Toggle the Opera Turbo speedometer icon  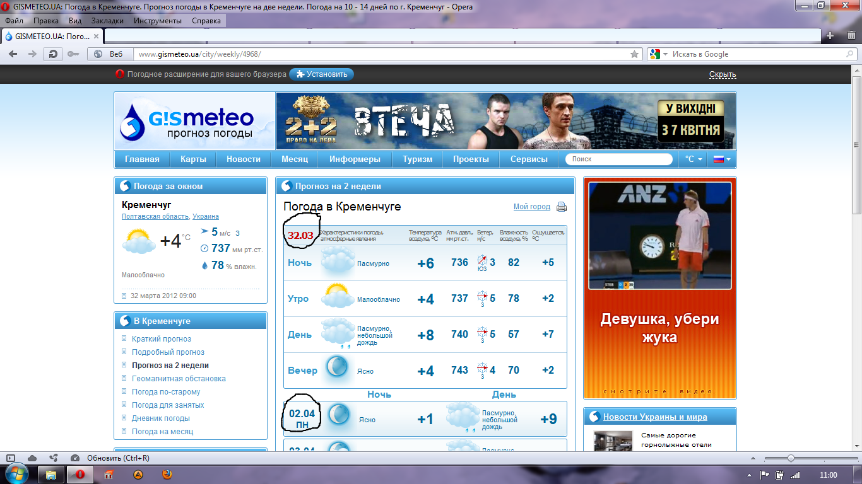75,458
